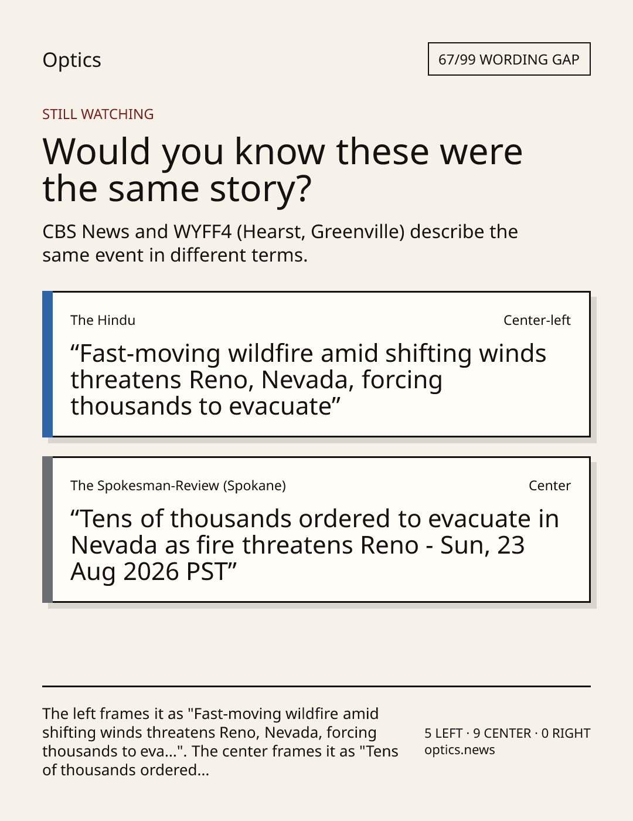633x821 pixels.
Task: Open The Hindu headline card
Action: [316, 364]
